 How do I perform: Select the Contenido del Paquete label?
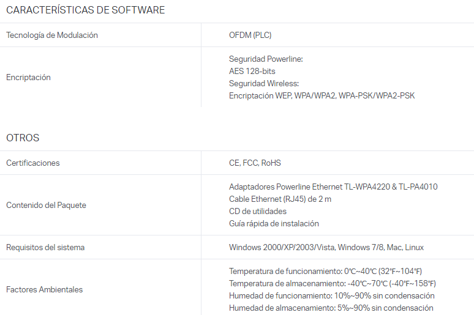pos(47,205)
